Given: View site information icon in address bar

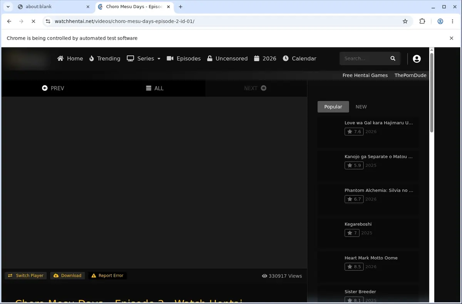Looking at the screenshot, I should [48, 22].
